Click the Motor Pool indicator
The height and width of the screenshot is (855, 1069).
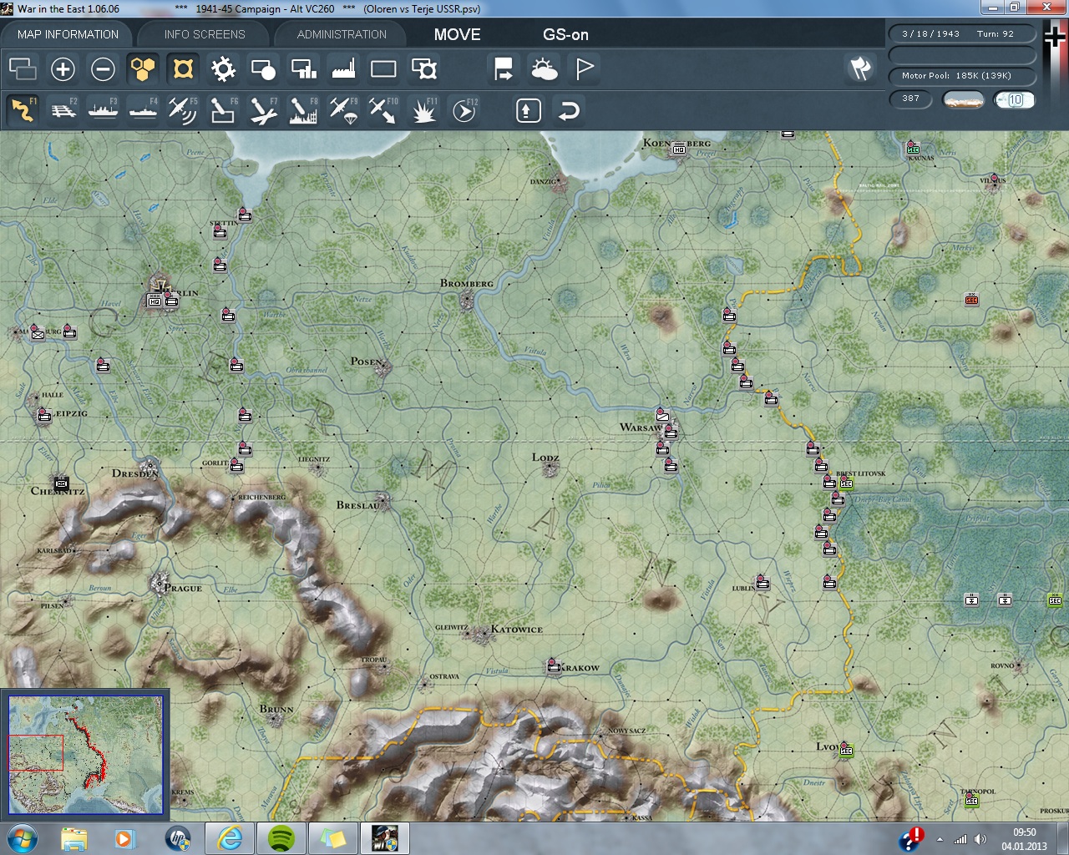click(961, 76)
